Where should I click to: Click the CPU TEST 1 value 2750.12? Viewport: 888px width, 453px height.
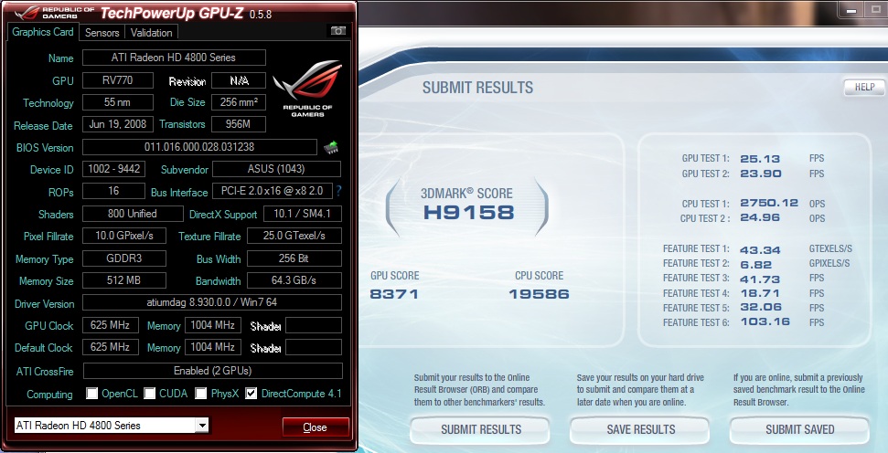pyautogui.click(x=769, y=203)
